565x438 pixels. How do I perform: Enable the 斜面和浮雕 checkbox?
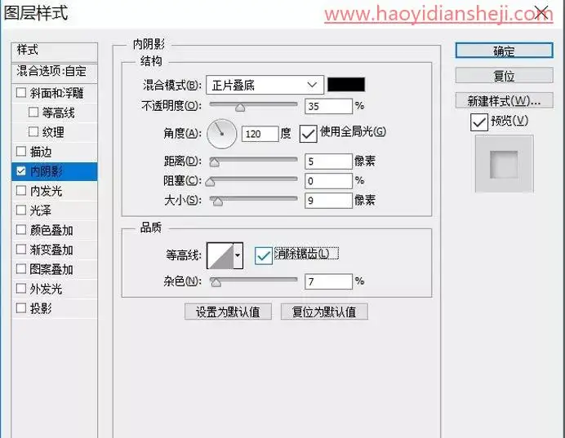click(21, 93)
